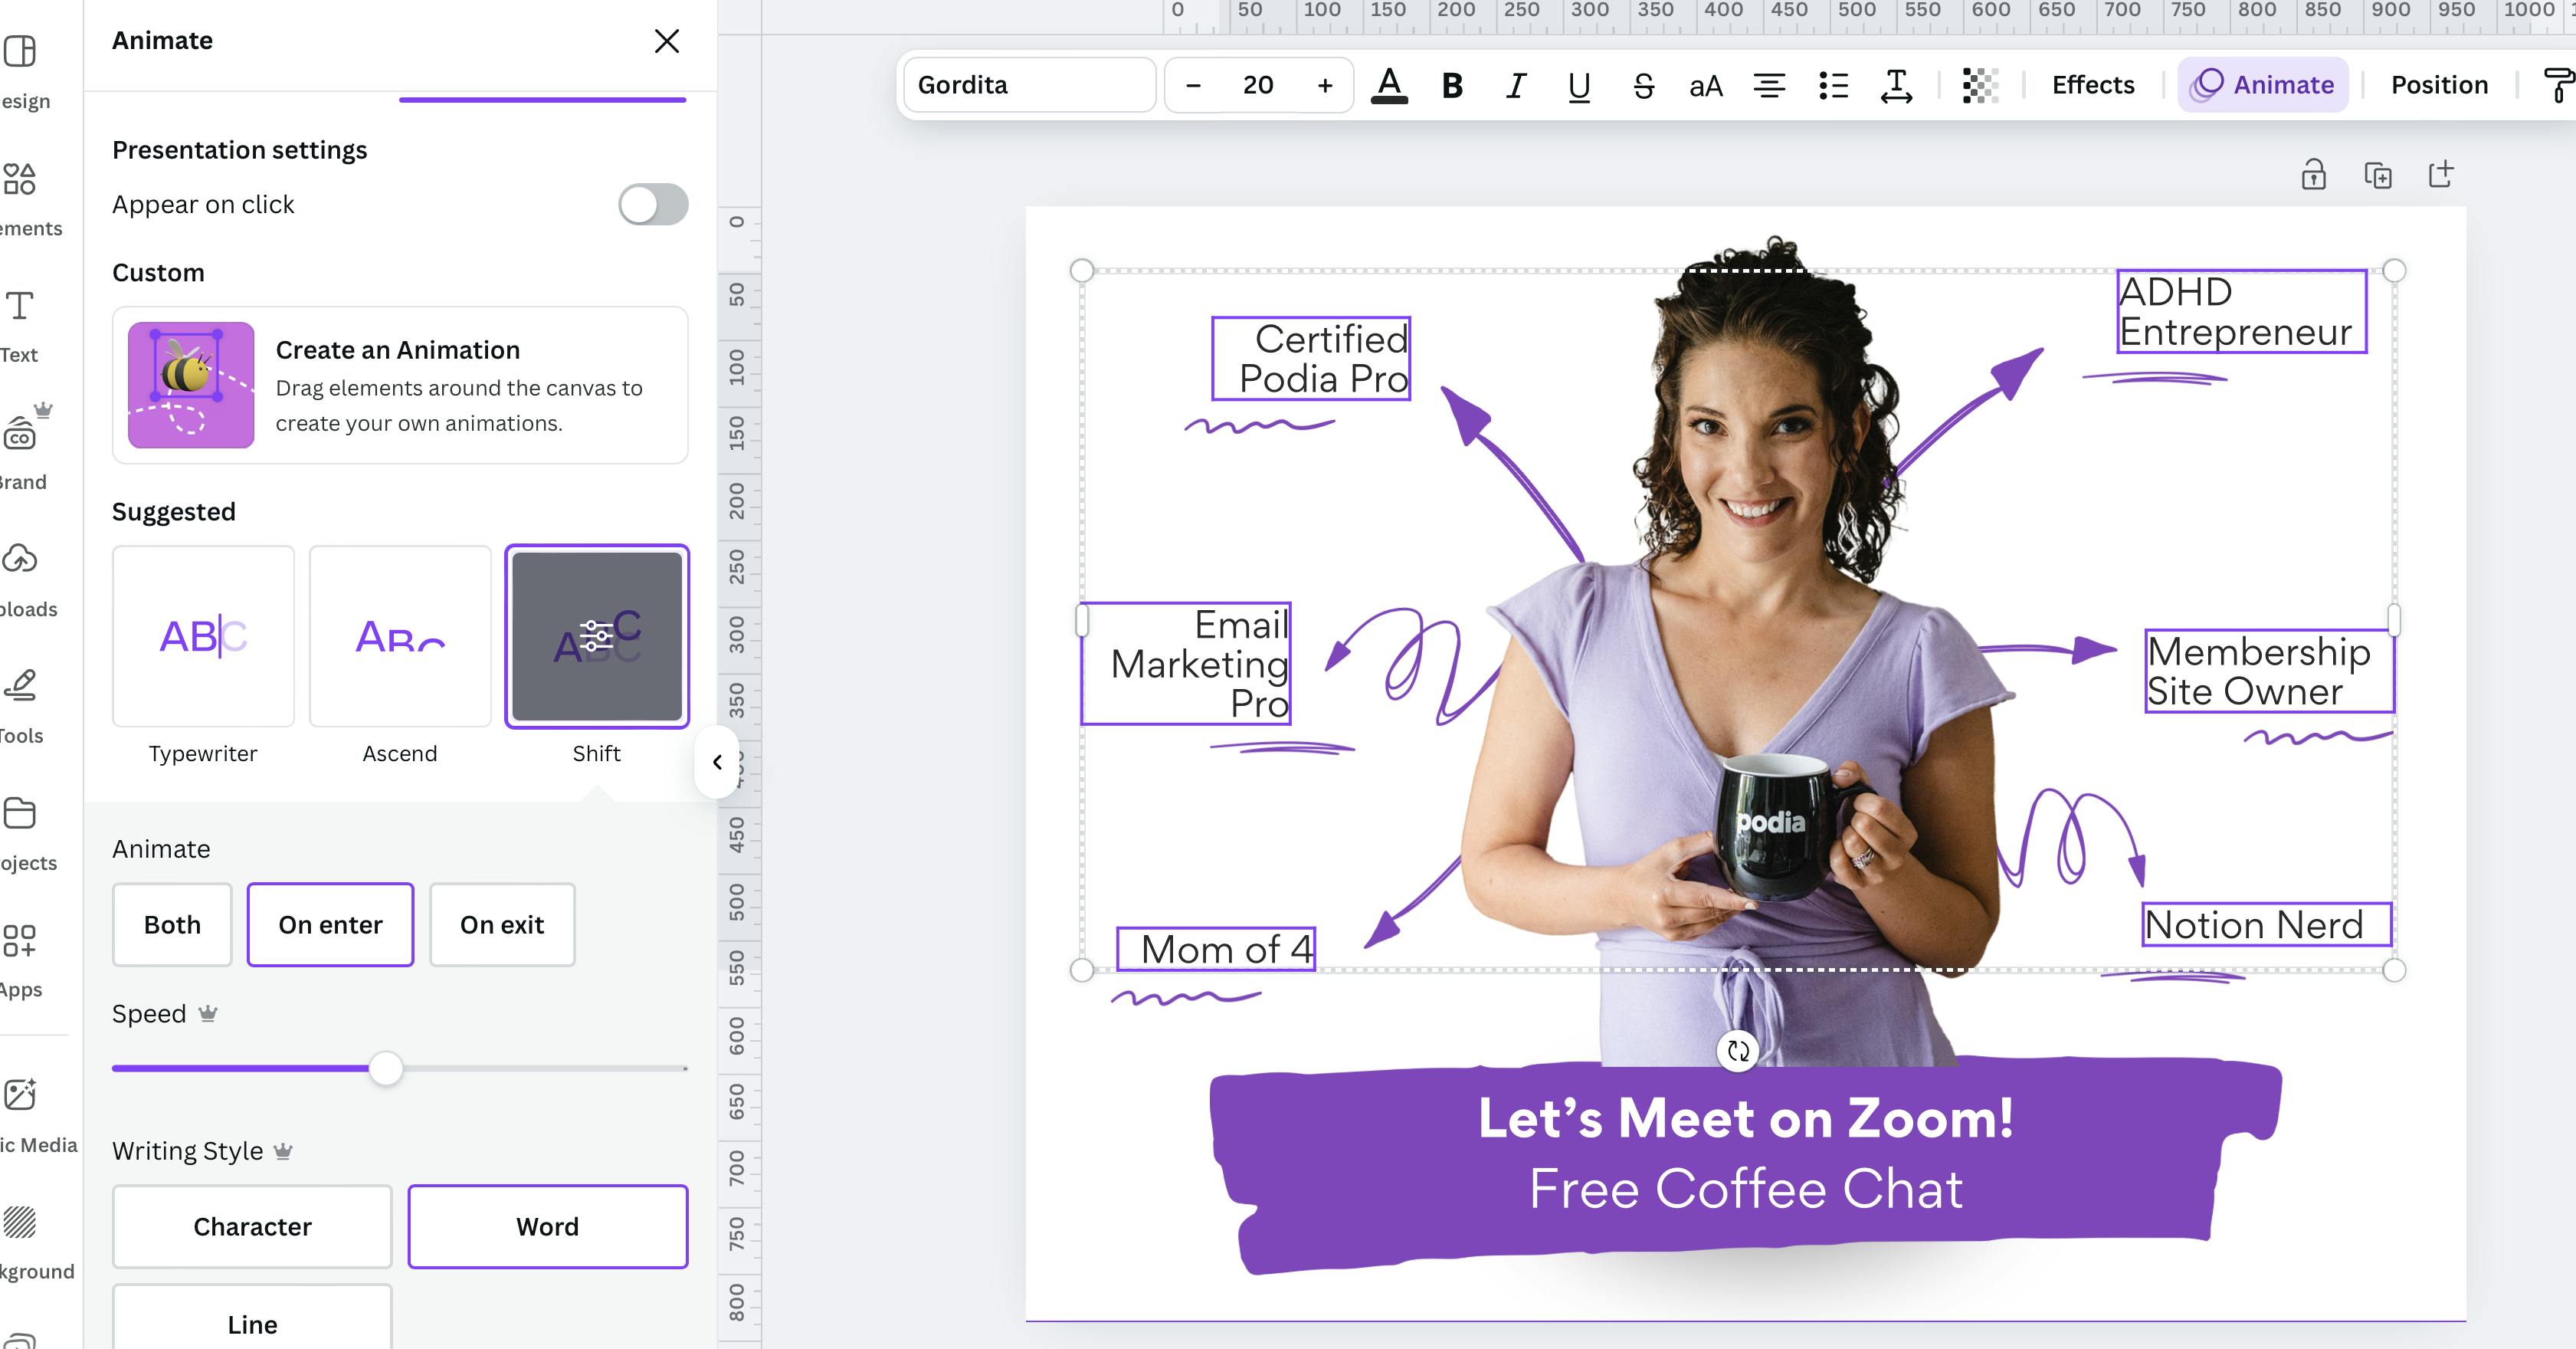2576x1349 pixels.
Task: Toggle bold text formatting
Action: pyautogui.click(x=1452, y=86)
